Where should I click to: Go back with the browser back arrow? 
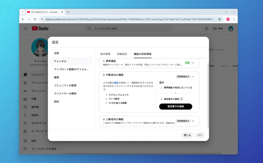(x=23, y=19)
